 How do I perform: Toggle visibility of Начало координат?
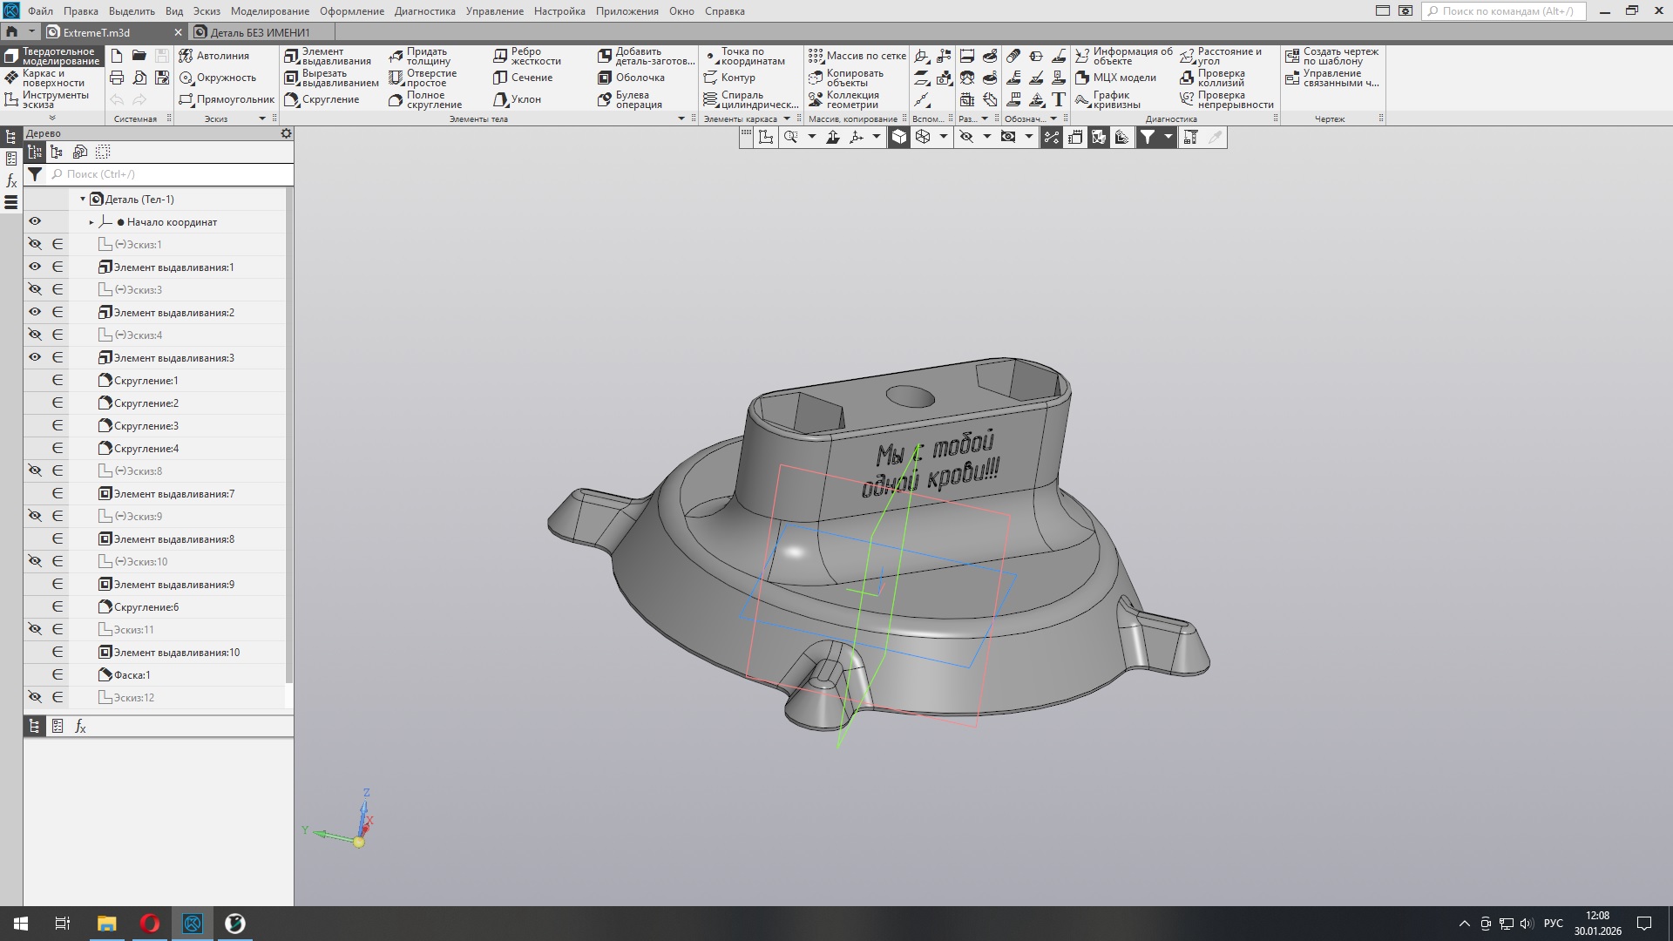[35, 221]
